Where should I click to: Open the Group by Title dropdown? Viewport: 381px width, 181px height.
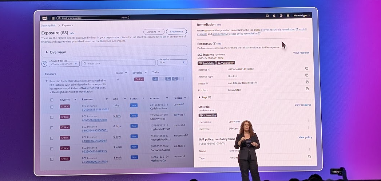(172, 63)
